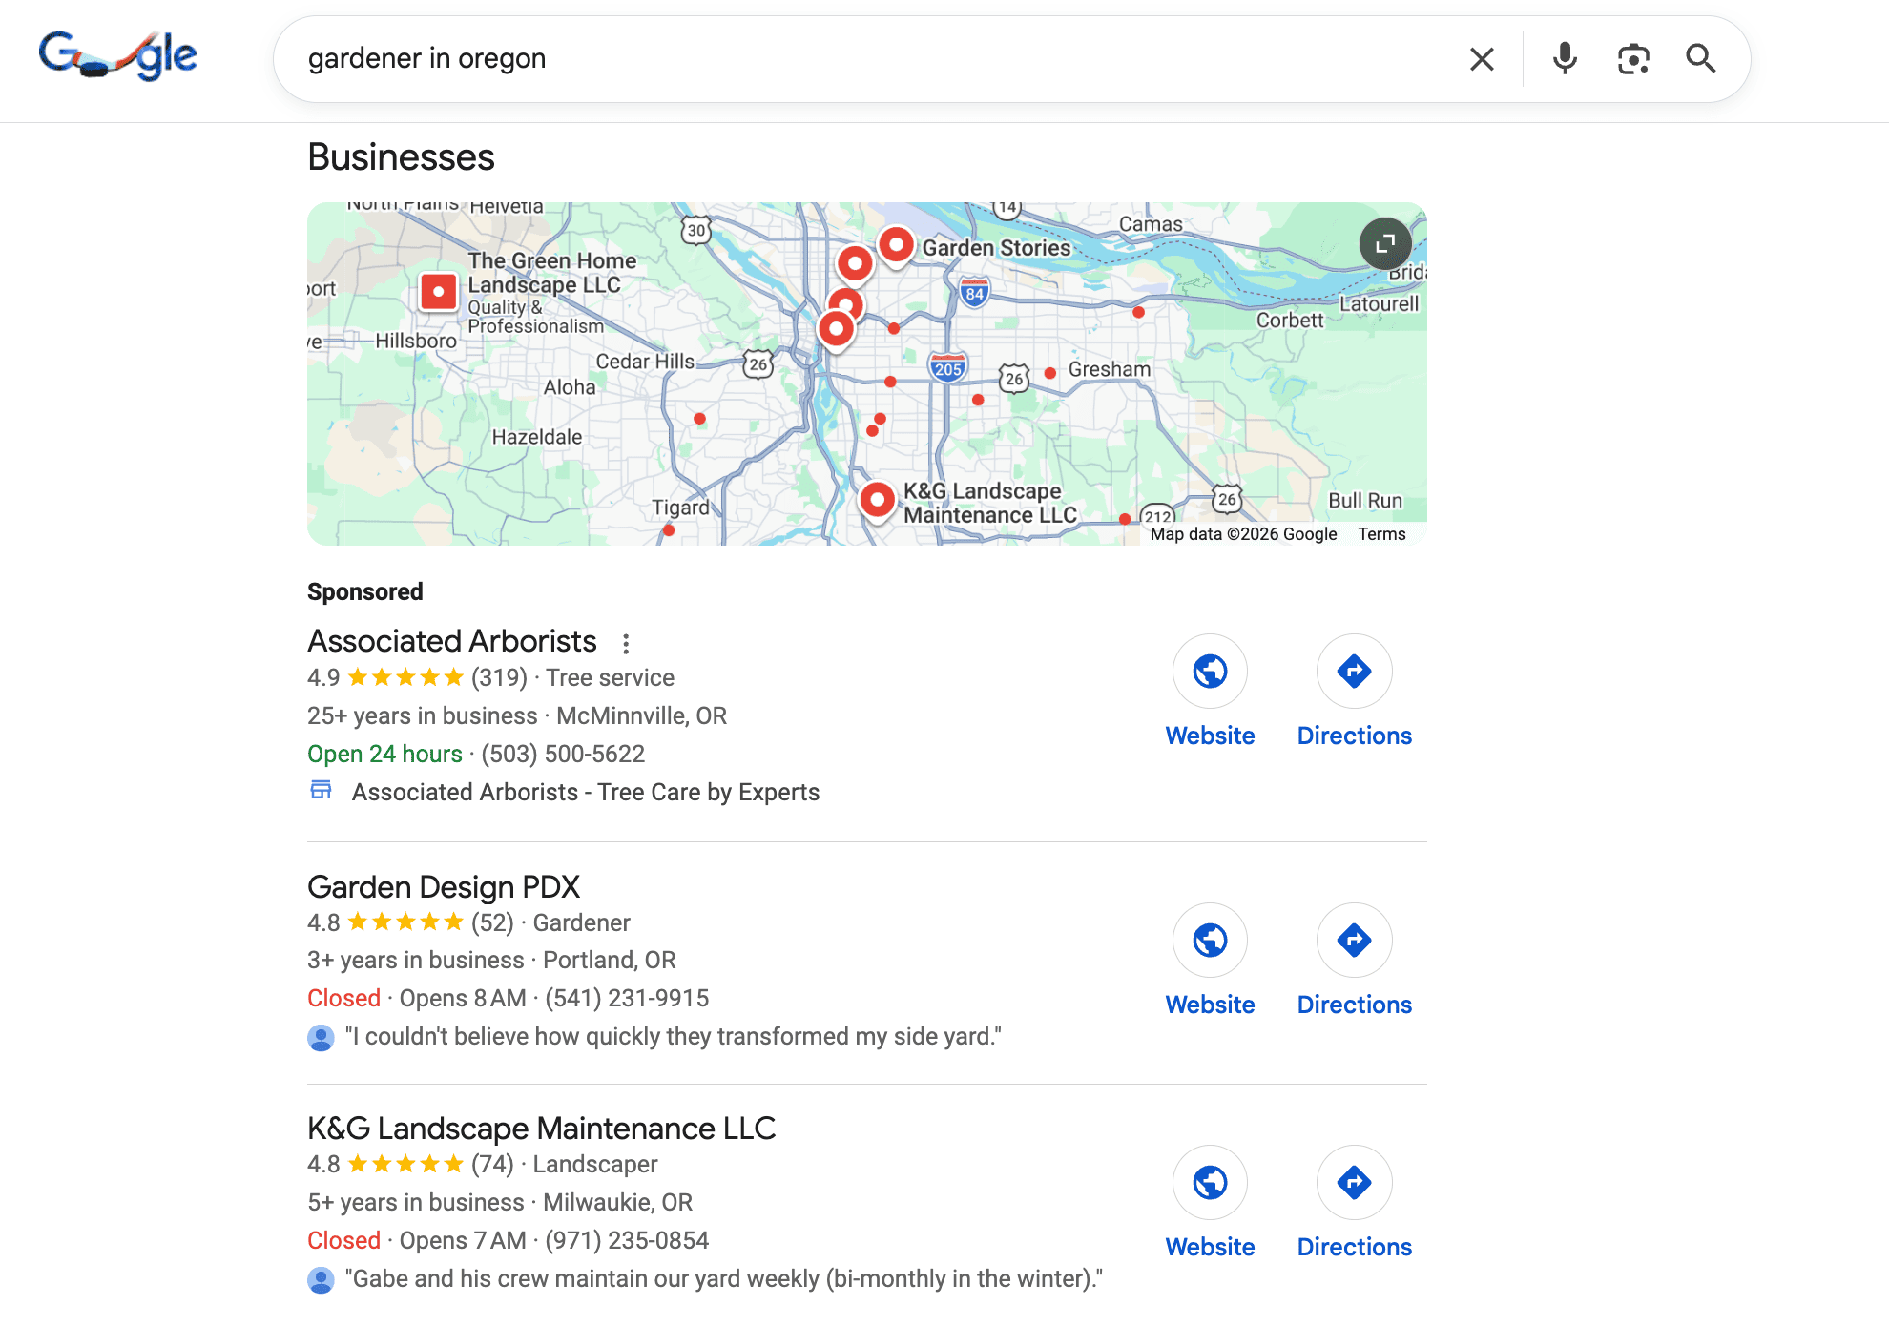The height and width of the screenshot is (1326, 1889).
Task: Open image search via the camera lens icon
Action: [1633, 59]
